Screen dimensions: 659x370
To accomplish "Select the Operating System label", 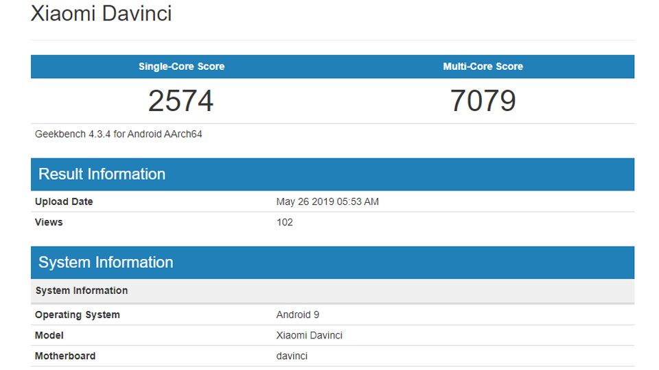I will [x=78, y=314].
